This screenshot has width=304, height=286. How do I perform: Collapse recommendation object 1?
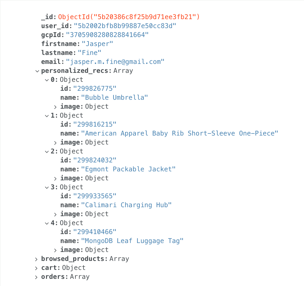pos(46,116)
